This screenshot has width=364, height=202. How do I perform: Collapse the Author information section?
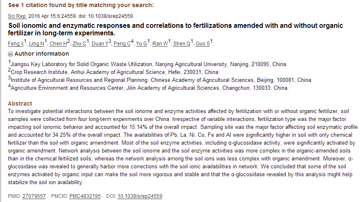pyautogui.click(x=10, y=54)
